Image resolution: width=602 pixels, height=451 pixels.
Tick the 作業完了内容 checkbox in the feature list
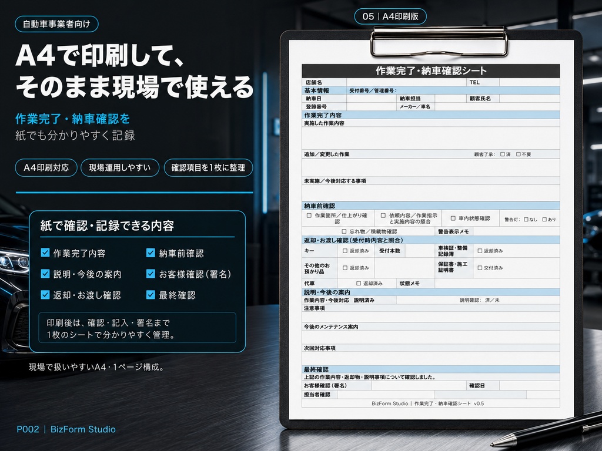[x=45, y=253]
